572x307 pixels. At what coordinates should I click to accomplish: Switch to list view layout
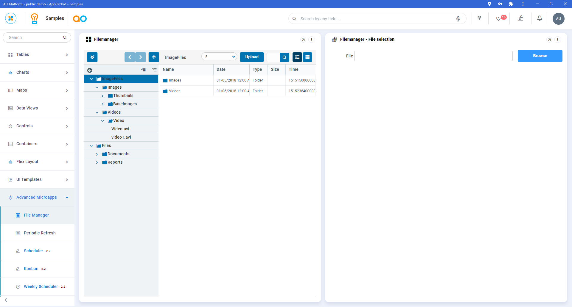tap(297, 57)
